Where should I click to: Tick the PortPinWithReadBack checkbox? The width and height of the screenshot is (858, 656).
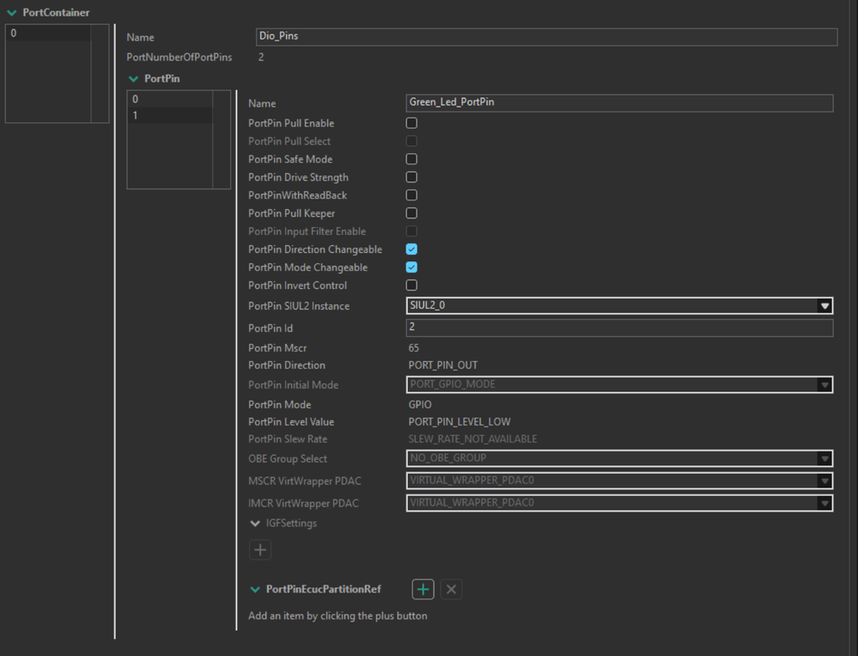(411, 195)
